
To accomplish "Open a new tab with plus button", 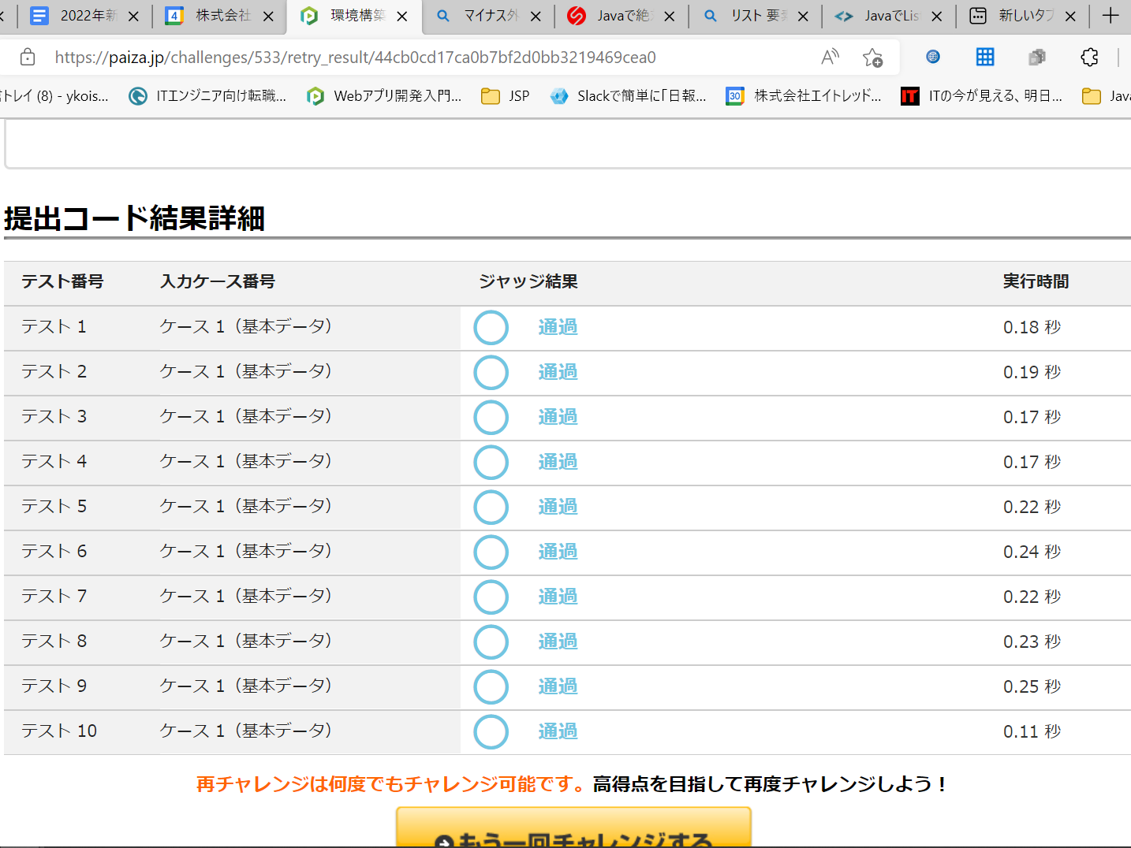I will (1110, 16).
